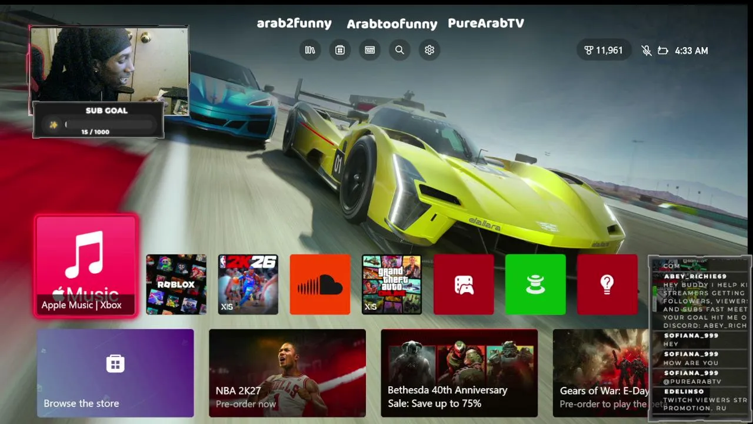The width and height of the screenshot is (753, 424).
Task: Open the Browse the store card
Action: coord(115,373)
